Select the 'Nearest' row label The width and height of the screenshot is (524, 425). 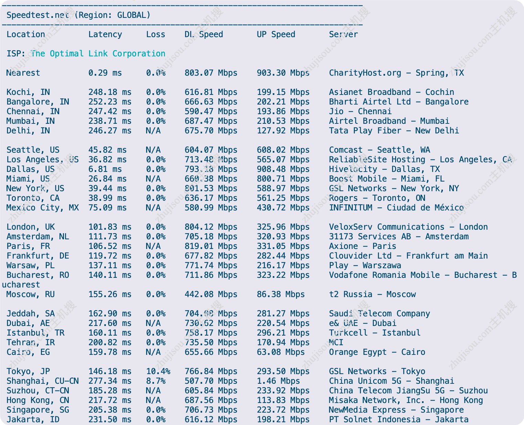23,73
